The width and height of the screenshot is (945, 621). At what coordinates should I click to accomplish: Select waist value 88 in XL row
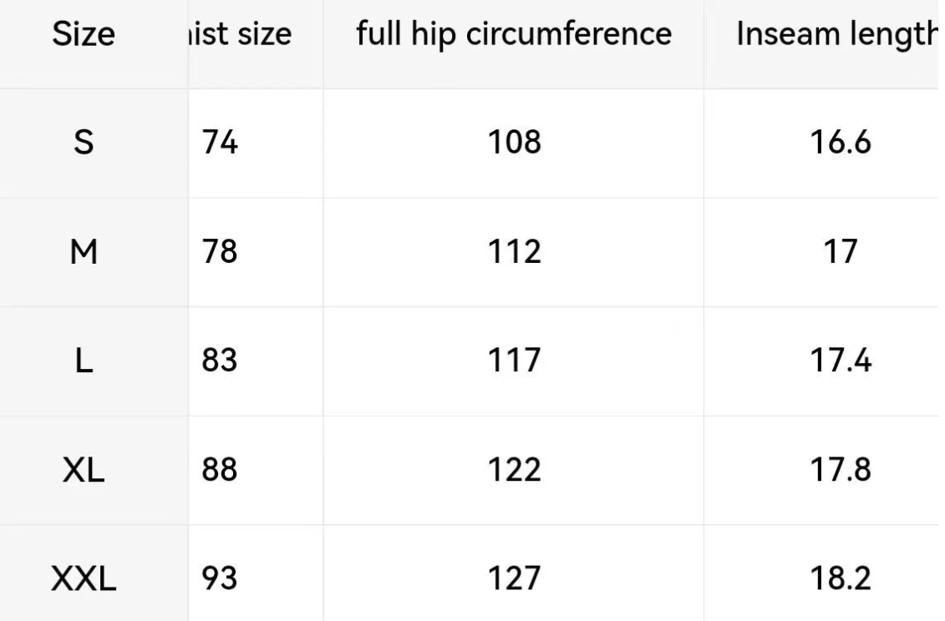pos(220,469)
